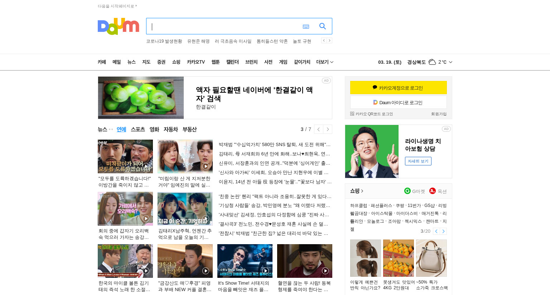This screenshot has width=550, height=295.
Task: Play the It's Show Time 서태지 video
Action: [245, 261]
